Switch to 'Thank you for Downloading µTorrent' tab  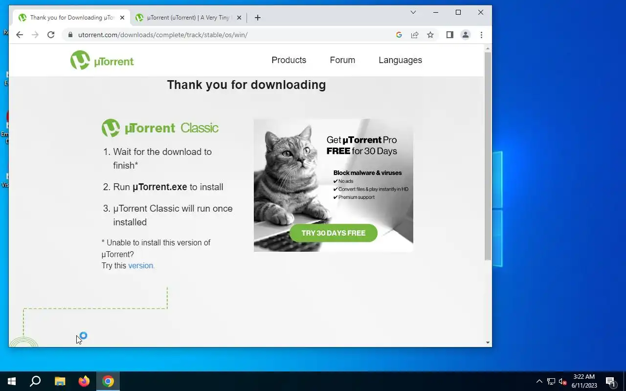click(x=71, y=18)
